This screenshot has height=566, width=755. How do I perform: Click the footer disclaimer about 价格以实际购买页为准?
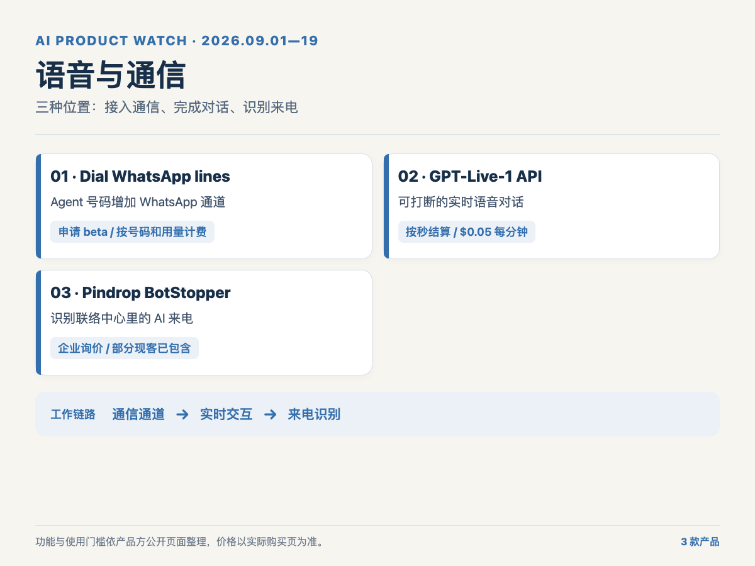pos(180,542)
